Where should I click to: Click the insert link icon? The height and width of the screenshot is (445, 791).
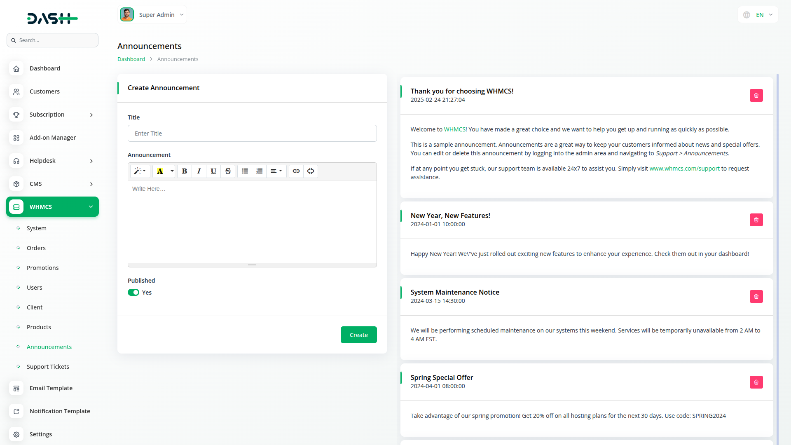(x=296, y=171)
